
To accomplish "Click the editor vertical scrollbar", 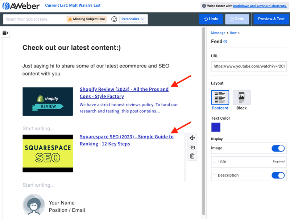I will tap(204, 121).
